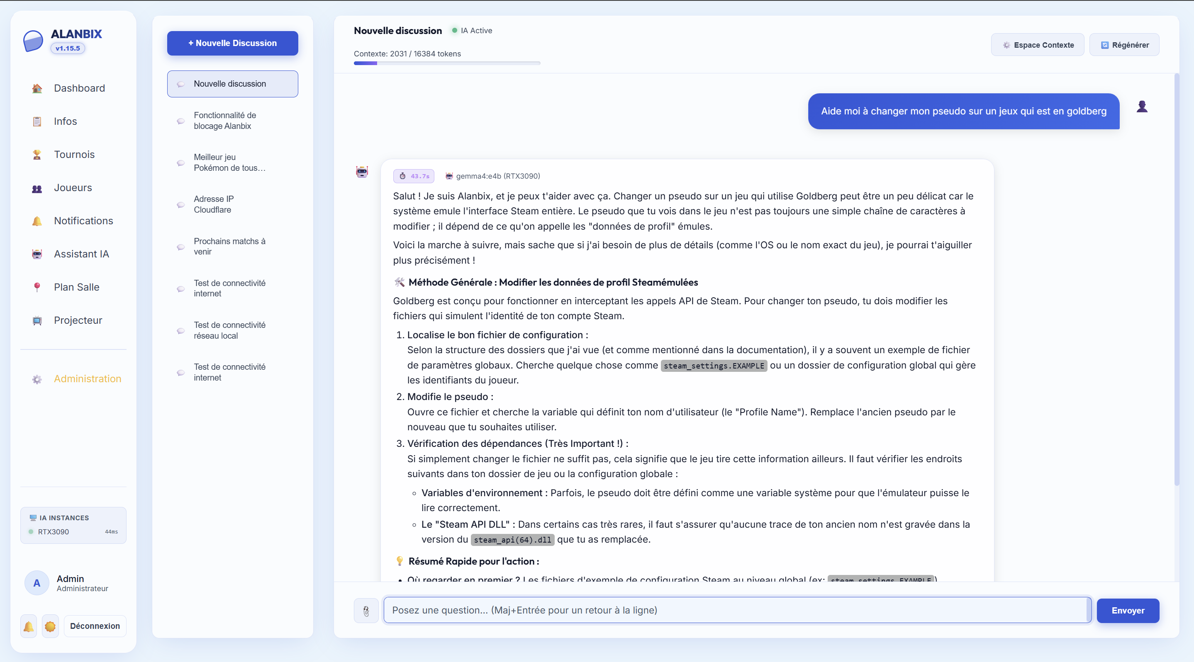The width and height of the screenshot is (1194, 662).
Task: Click Envoyer to send message
Action: [x=1128, y=611]
